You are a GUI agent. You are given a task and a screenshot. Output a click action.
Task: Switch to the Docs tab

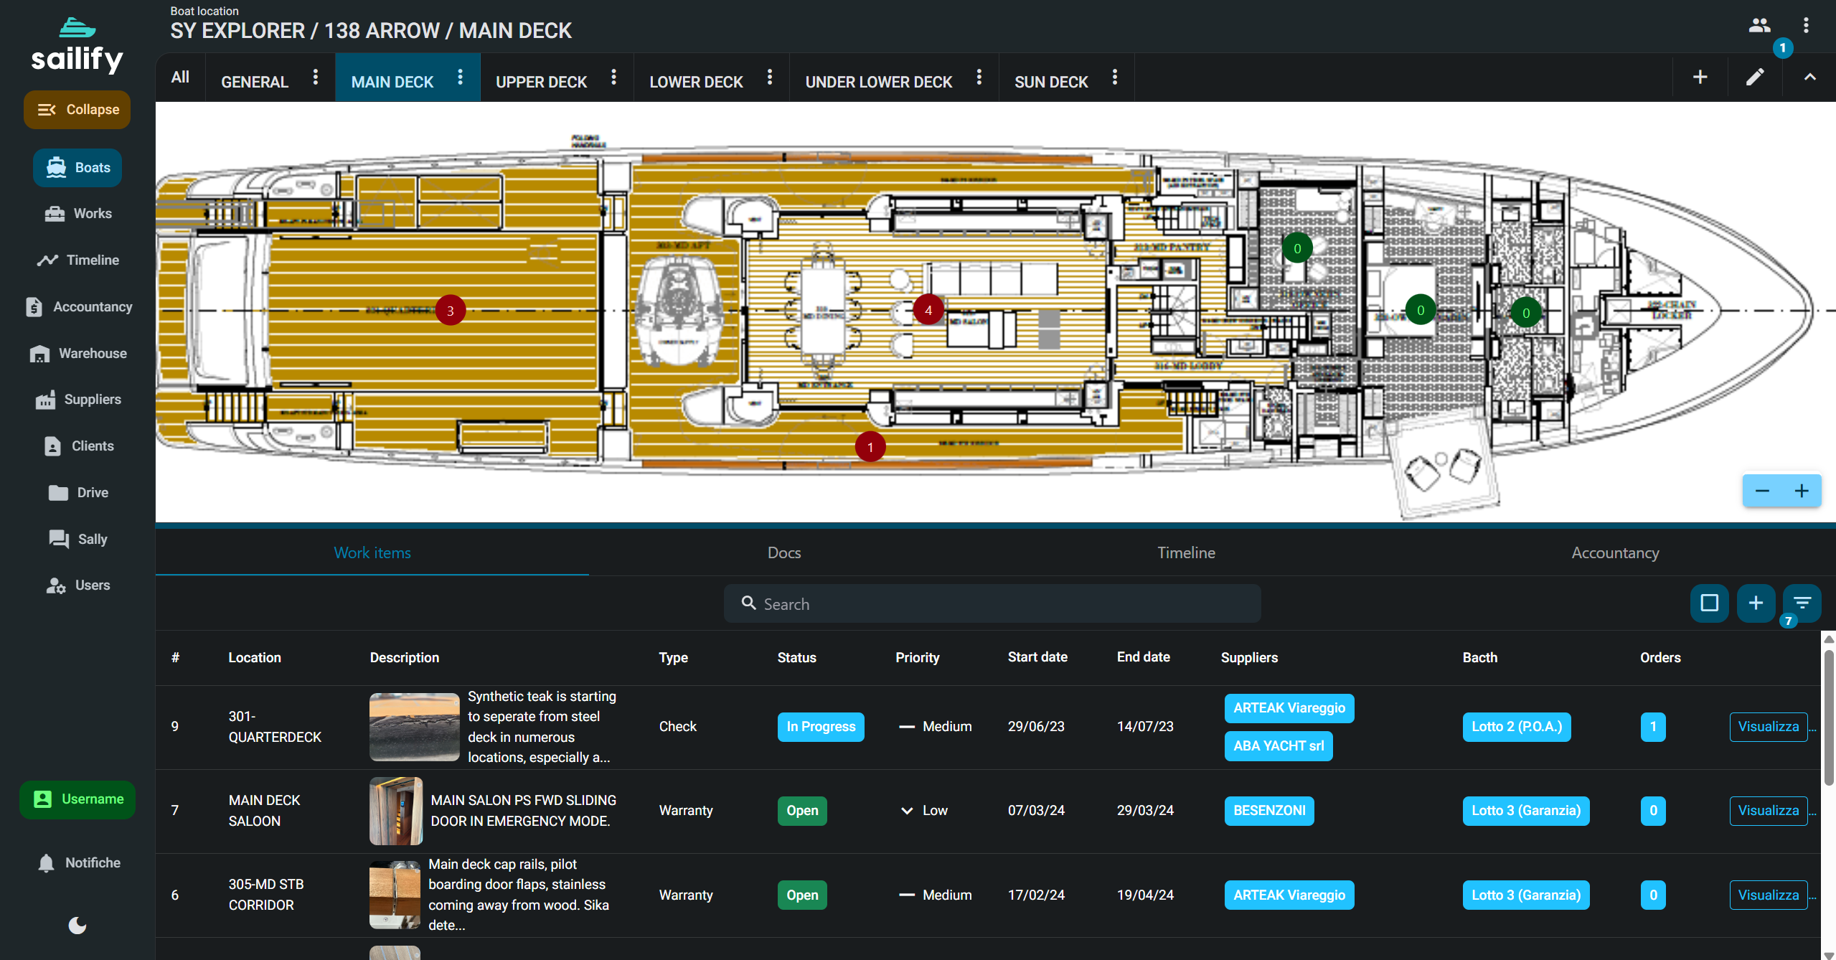[783, 552]
